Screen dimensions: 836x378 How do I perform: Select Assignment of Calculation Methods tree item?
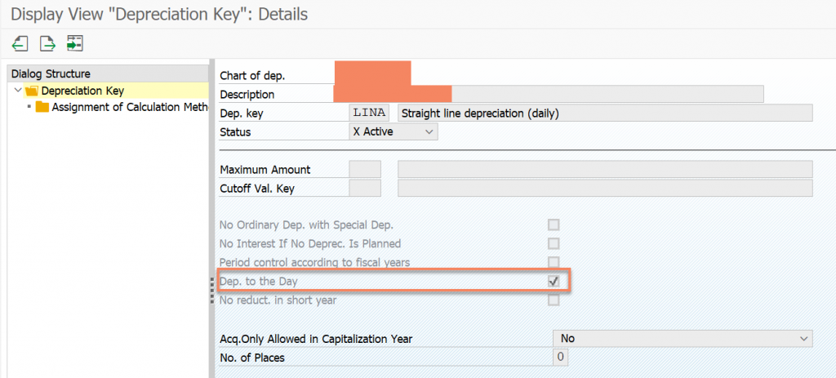[130, 107]
